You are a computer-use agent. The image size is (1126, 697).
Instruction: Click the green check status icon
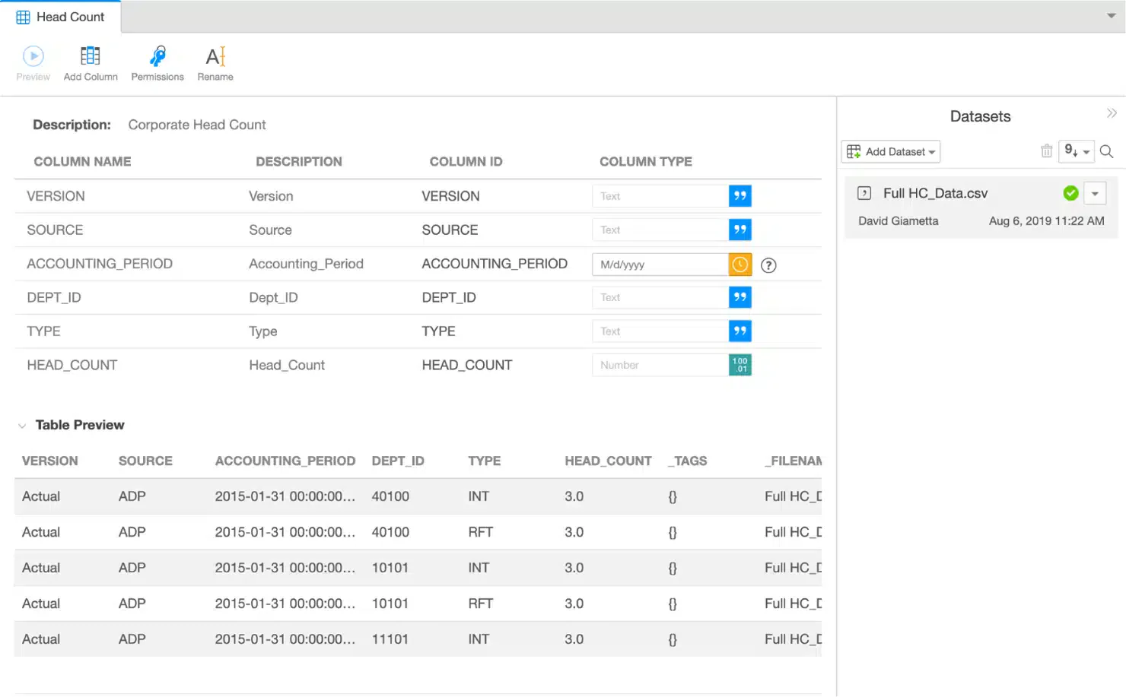coord(1070,193)
